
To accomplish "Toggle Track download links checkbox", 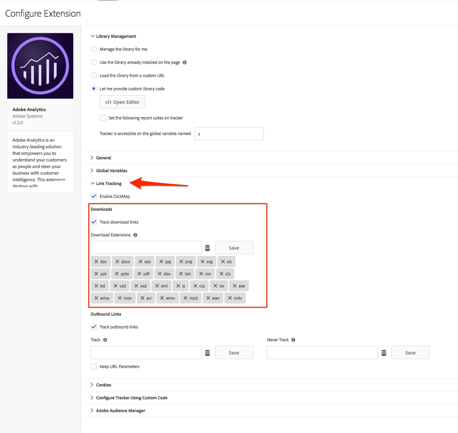I will pyautogui.click(x=94, y=222).
